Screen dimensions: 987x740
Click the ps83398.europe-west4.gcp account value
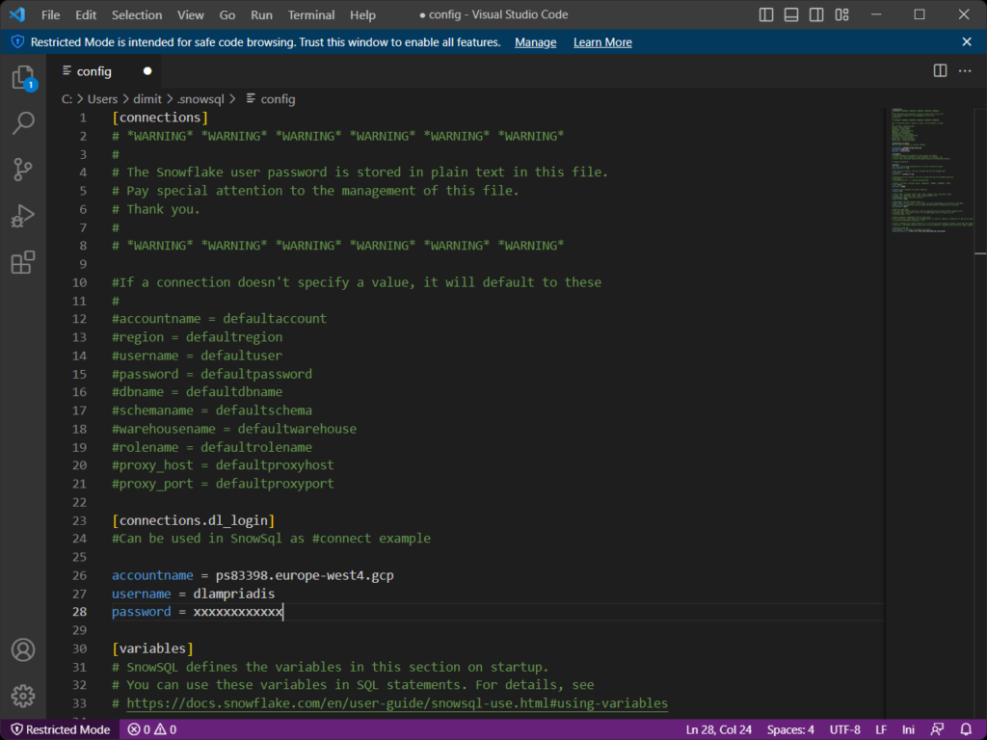[x=305, y=575]
